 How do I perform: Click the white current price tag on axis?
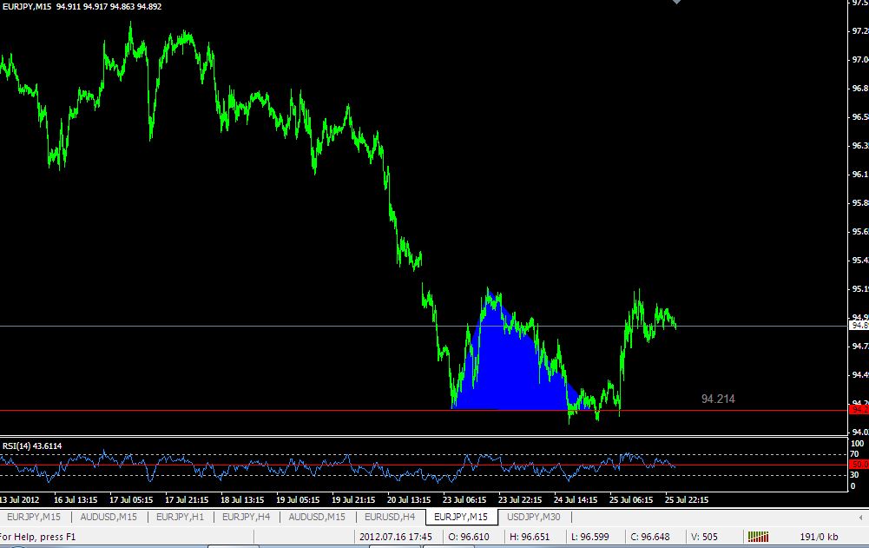859,326
